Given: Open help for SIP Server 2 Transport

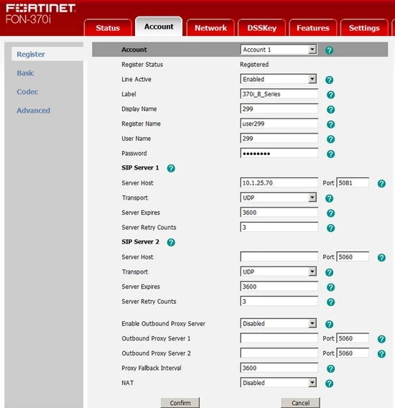Looking at the screenshot, I should pos(329,272).
